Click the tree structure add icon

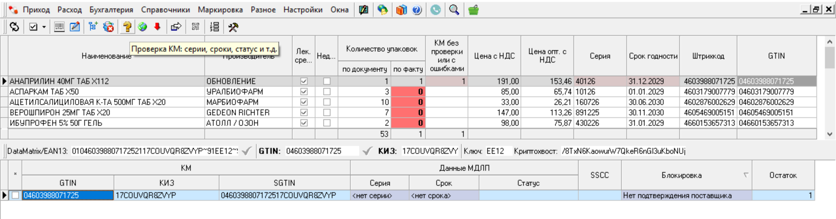tap(93, 27)
